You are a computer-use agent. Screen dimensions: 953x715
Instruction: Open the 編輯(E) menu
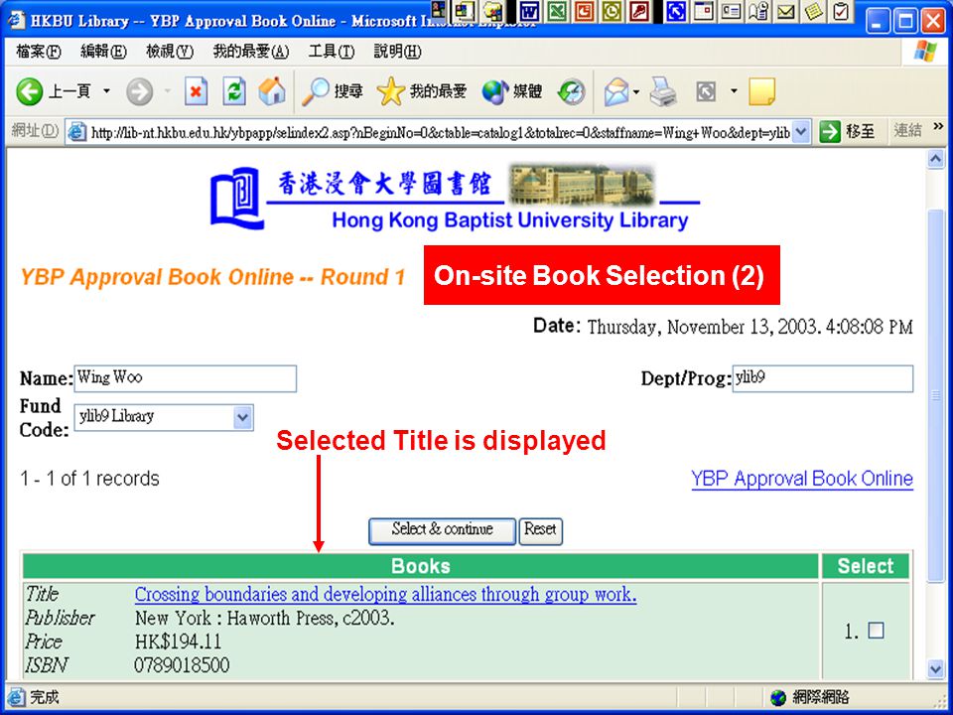[x=103, y=53]
